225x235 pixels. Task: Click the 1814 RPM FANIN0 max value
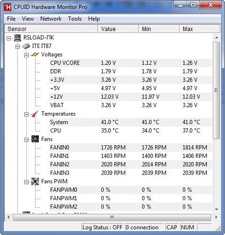pos(195,148)
